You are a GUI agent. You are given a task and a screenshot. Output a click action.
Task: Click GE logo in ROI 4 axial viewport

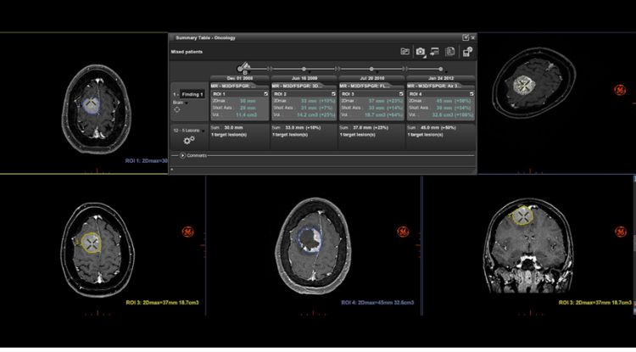pos(403,232)
